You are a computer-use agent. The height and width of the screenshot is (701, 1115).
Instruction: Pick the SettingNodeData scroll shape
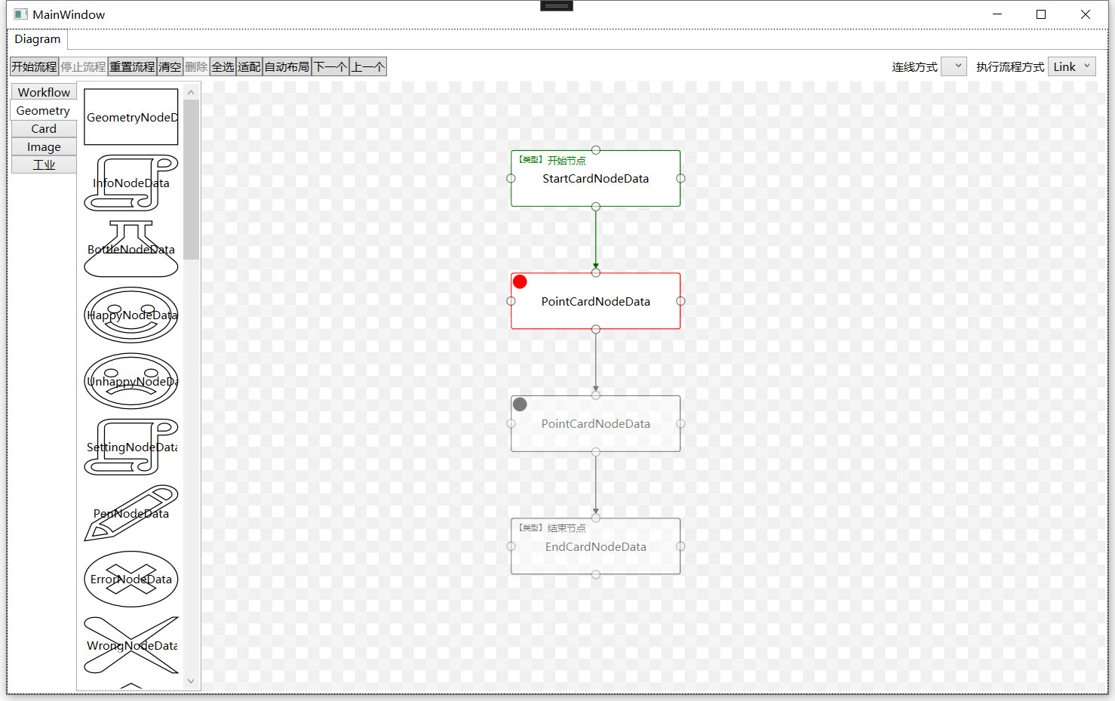(x=131, y=447)
